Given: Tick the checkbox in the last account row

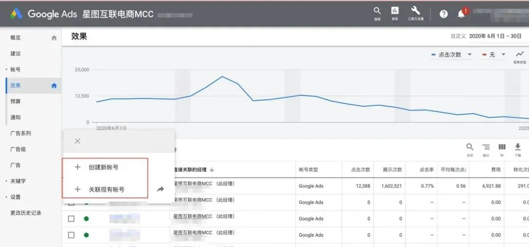Looking at the screenshot, I should [x=71, y=235].
